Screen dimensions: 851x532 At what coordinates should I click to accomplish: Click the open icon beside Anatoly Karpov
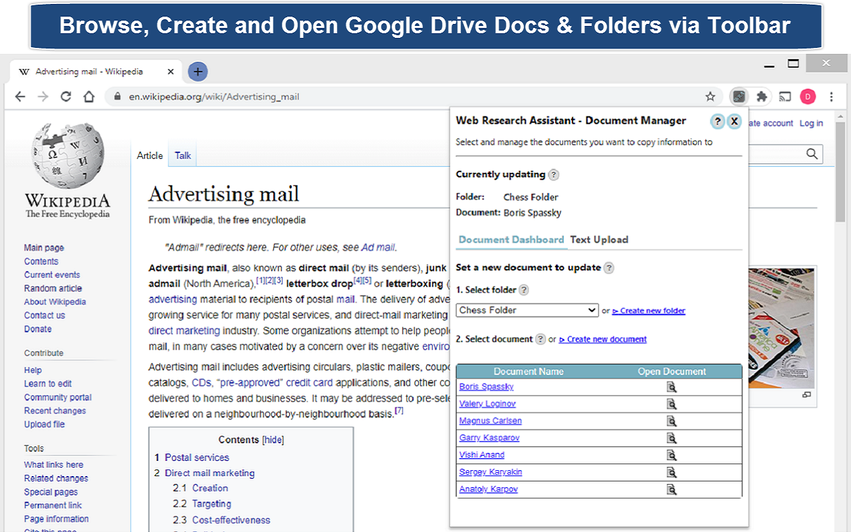(x=671, y=489)
